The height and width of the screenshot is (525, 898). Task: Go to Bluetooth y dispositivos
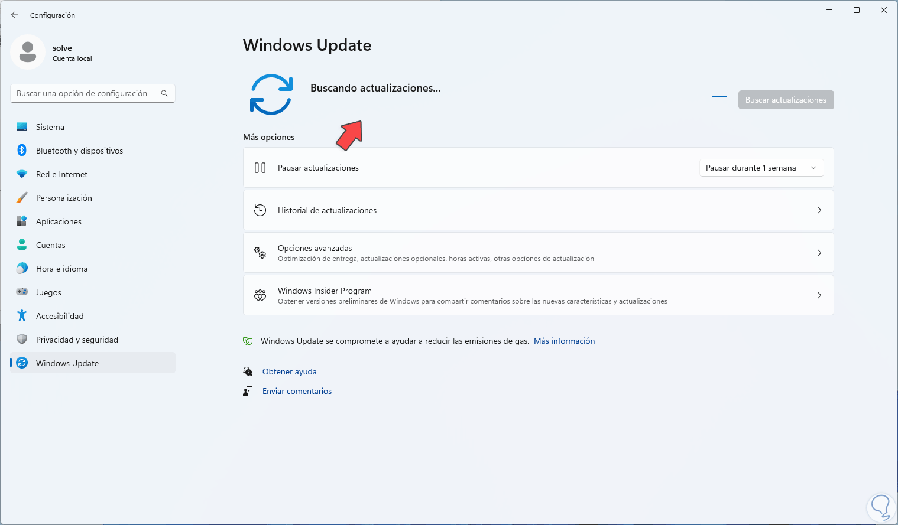tap(93, 151)
